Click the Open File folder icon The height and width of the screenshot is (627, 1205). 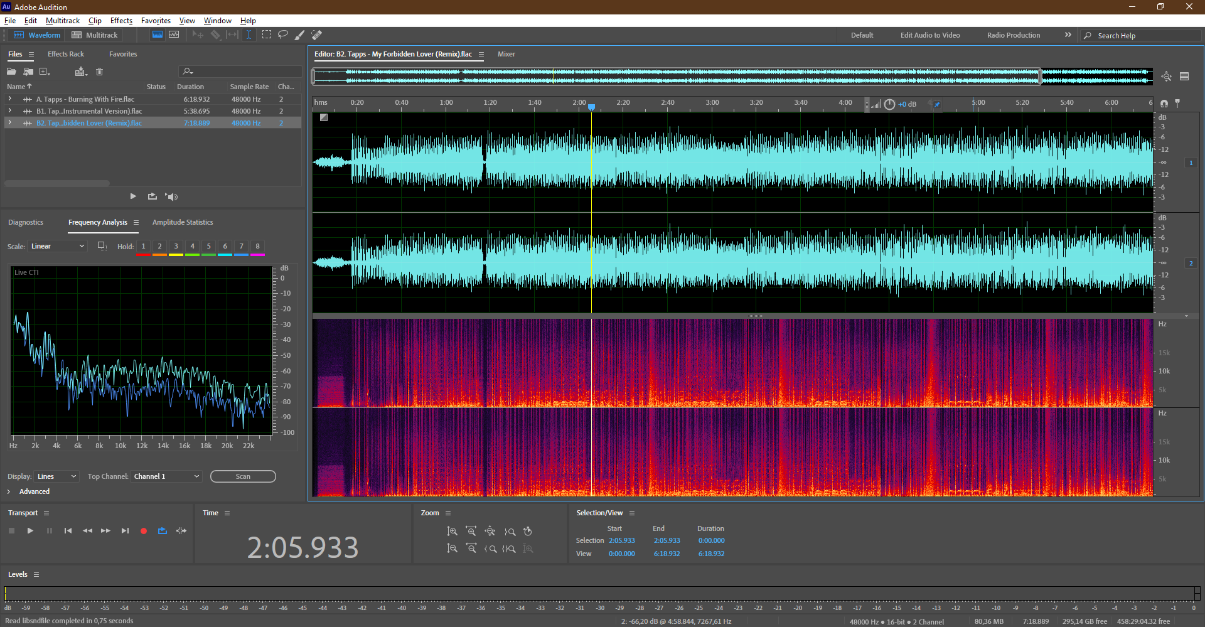11,72
